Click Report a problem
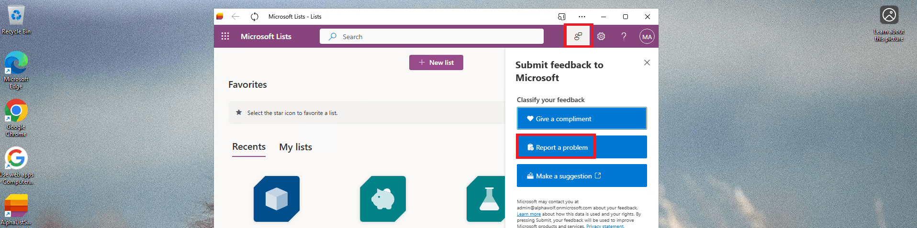This screenshot has height=228, width=917. (582, 147)
